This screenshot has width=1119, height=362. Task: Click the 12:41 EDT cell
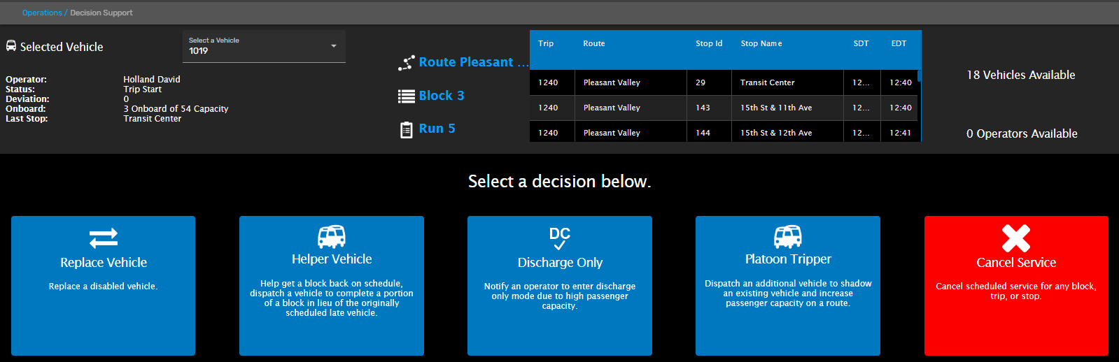coord(900,133)
